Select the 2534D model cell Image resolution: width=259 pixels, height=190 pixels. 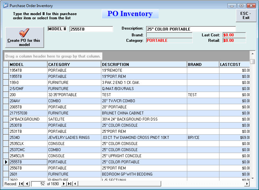tap(28, 138)
